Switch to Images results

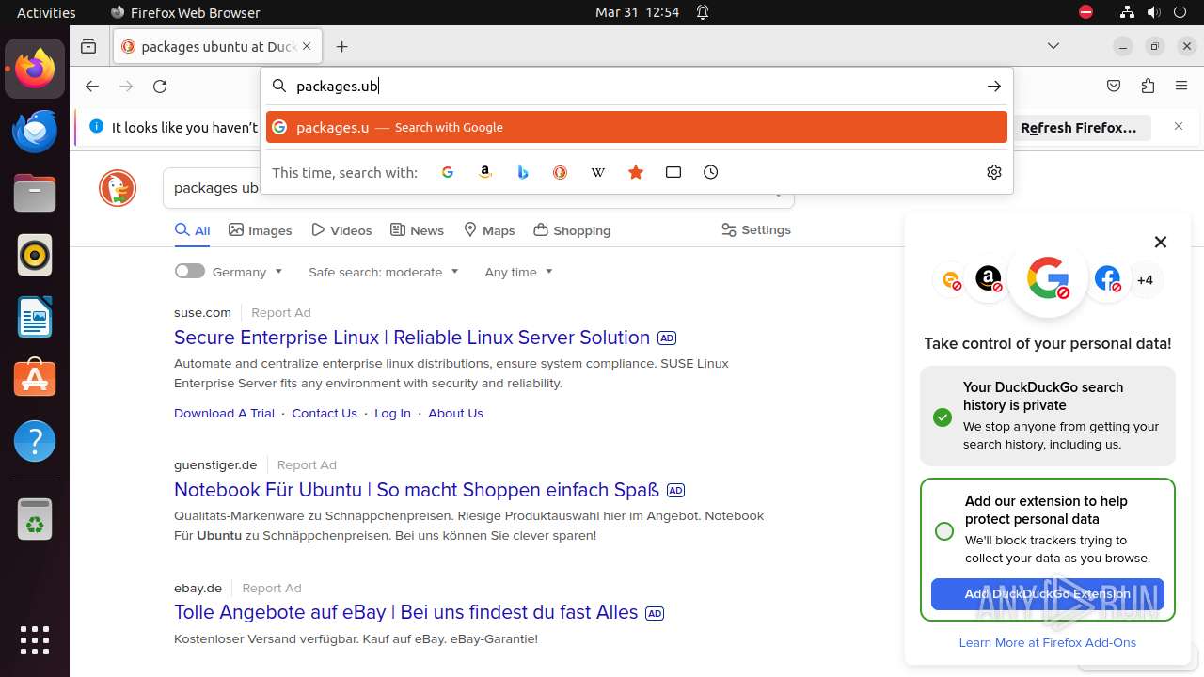(261, 230)
